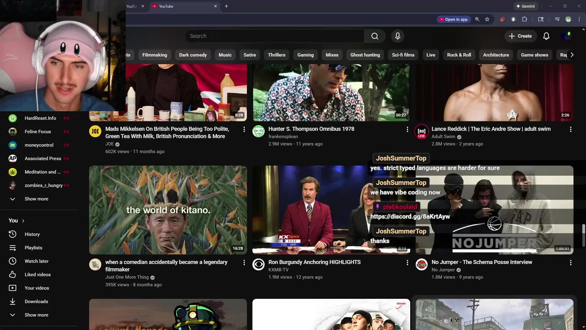Viewport: 586px width, 330px height.
Task: Close the active YouTube tab
Action: [x=215, y=6]
